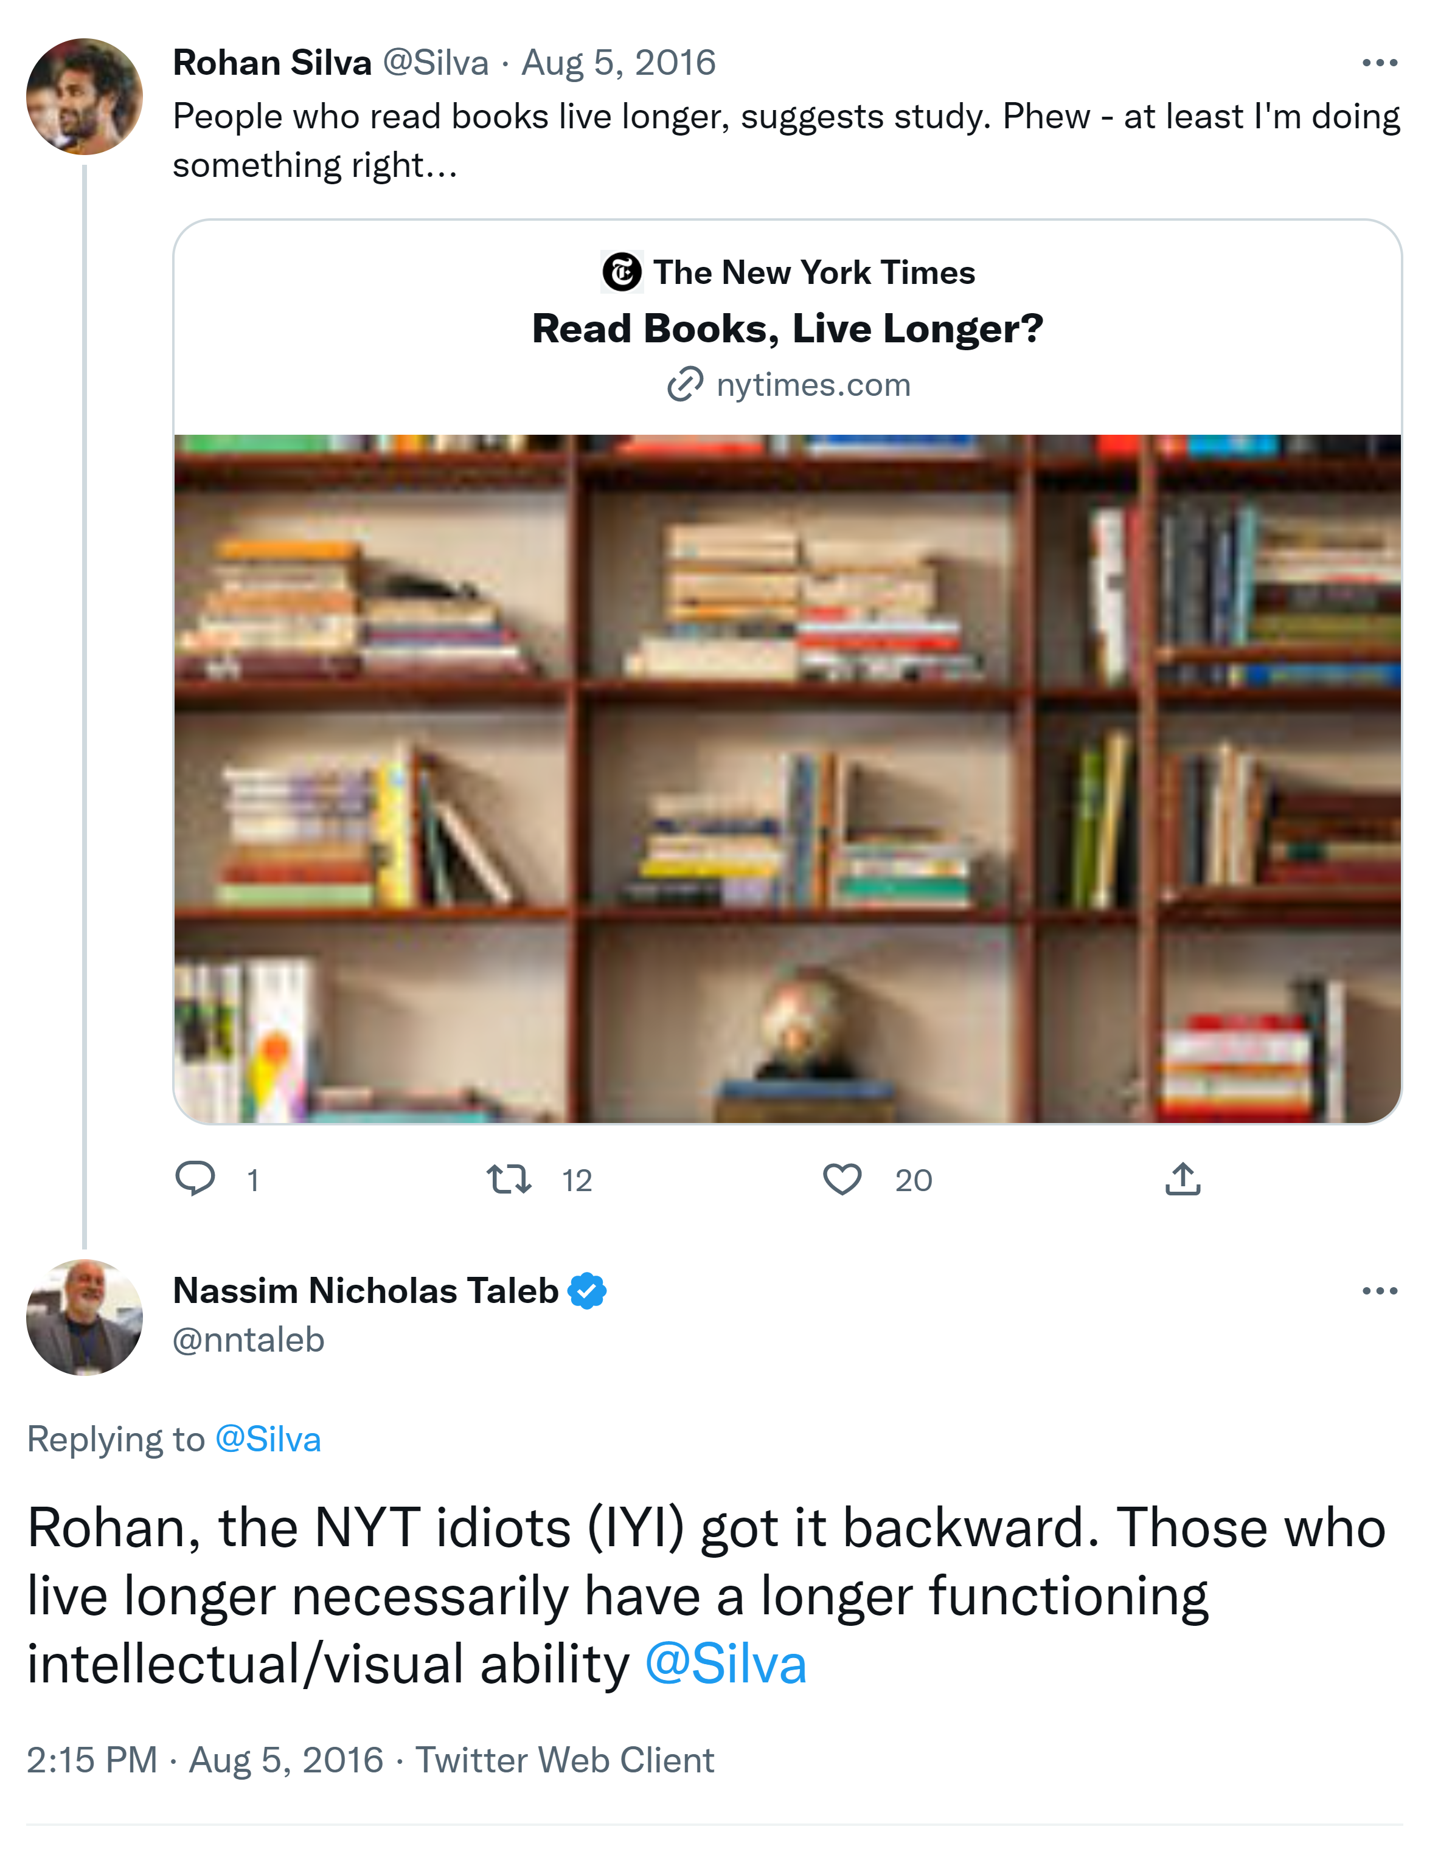Click the reply speech bubble icon
This screenshot has height=1849, width=1438.
point(195,1178)
